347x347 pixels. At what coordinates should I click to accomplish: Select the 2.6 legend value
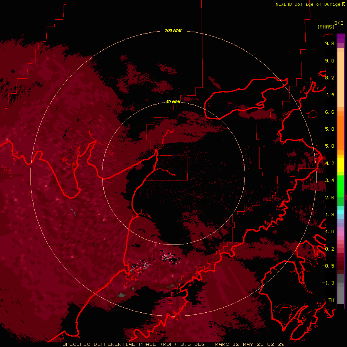click(x=330, y=198)
